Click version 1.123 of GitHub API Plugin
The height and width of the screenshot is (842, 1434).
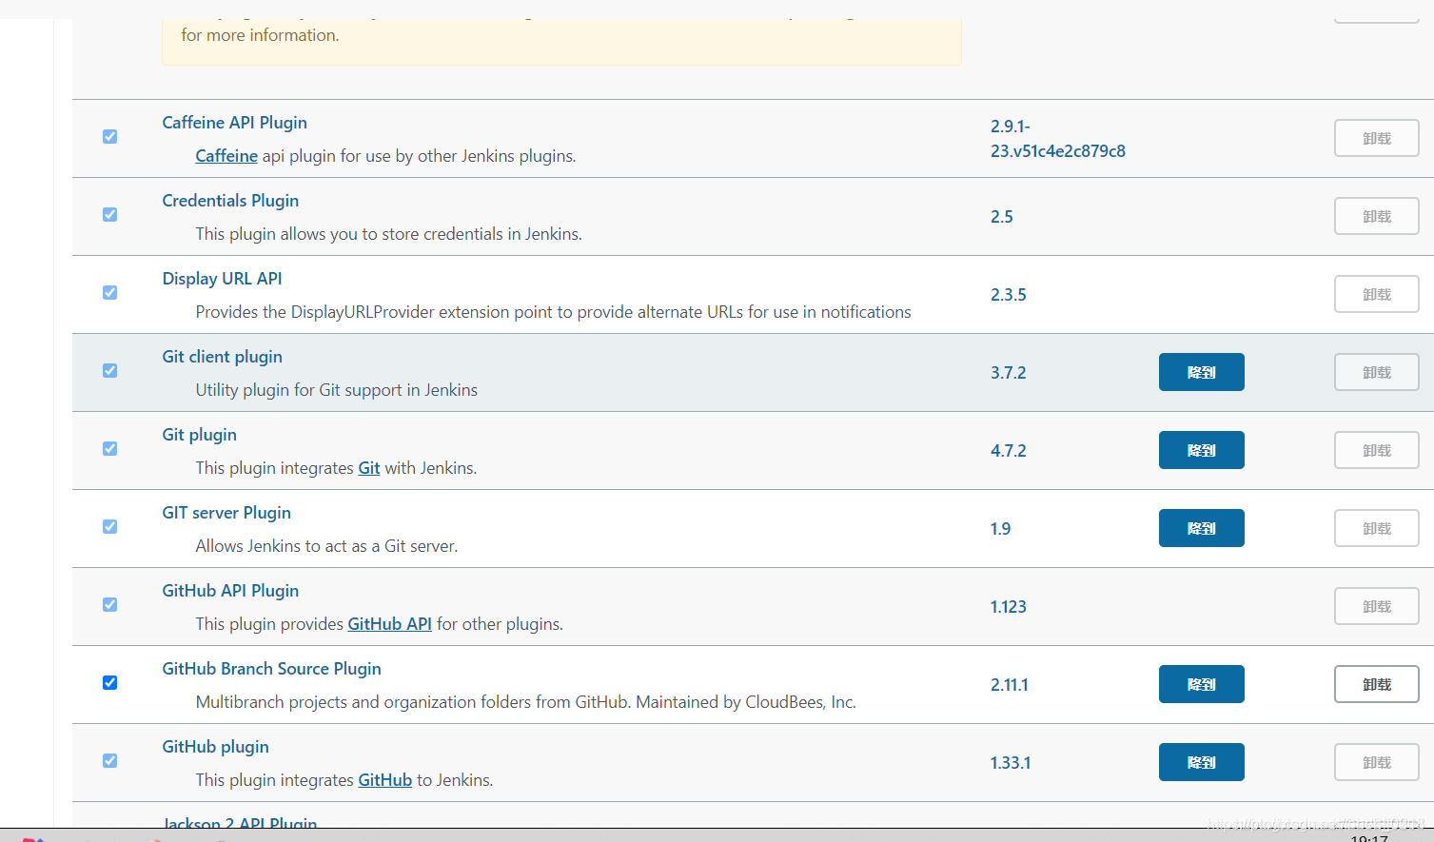pos(1008,607)
